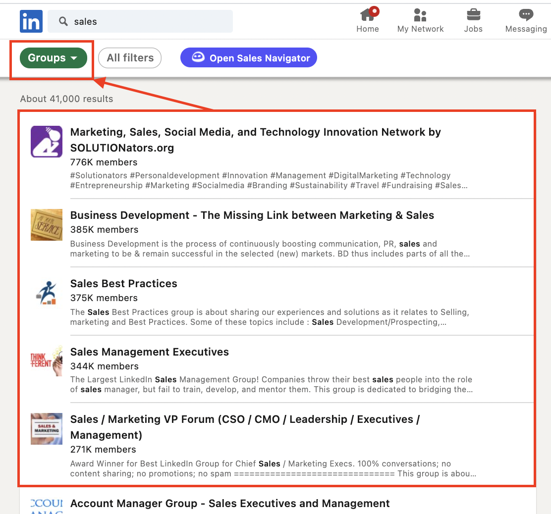Open Sales / Marketing VP Forum title
551x514 pixels.
[x=245, y=427]
